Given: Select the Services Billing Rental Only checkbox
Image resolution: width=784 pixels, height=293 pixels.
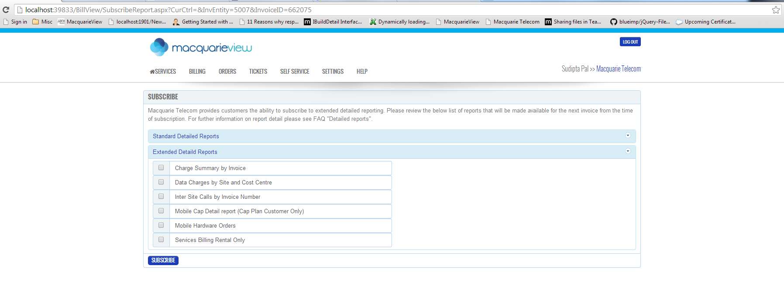Looking at the screenshot, I should (x=161, y=240).
